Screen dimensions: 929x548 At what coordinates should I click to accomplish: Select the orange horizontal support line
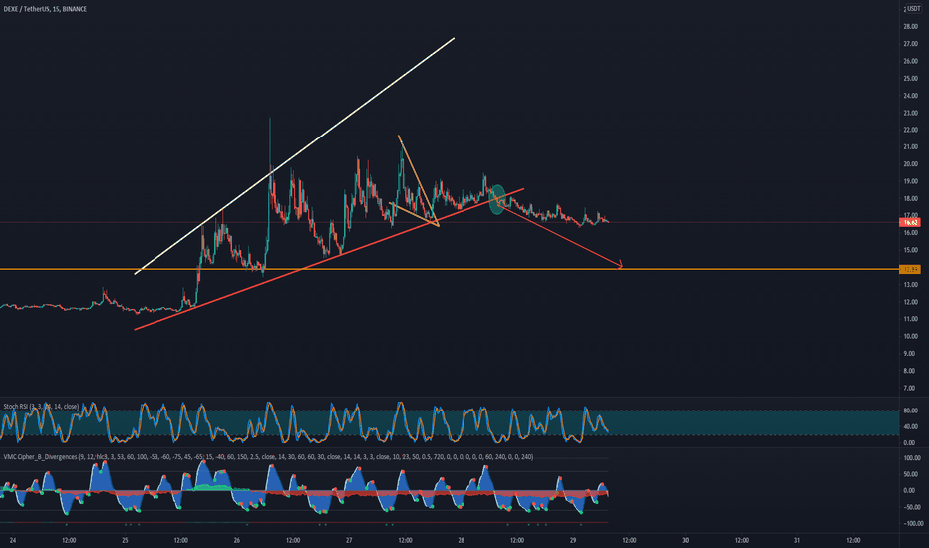[x=450, y=270]
